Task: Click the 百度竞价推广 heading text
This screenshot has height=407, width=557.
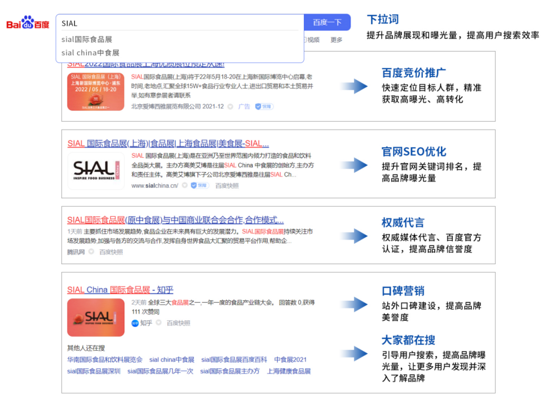Action: tap(414, 73)
